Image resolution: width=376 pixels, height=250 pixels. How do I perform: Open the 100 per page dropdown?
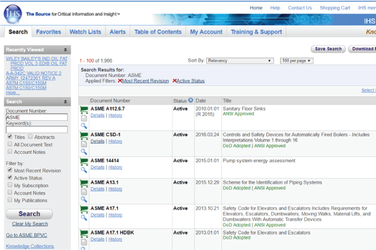pyautogui.click(x=297, y=60)
